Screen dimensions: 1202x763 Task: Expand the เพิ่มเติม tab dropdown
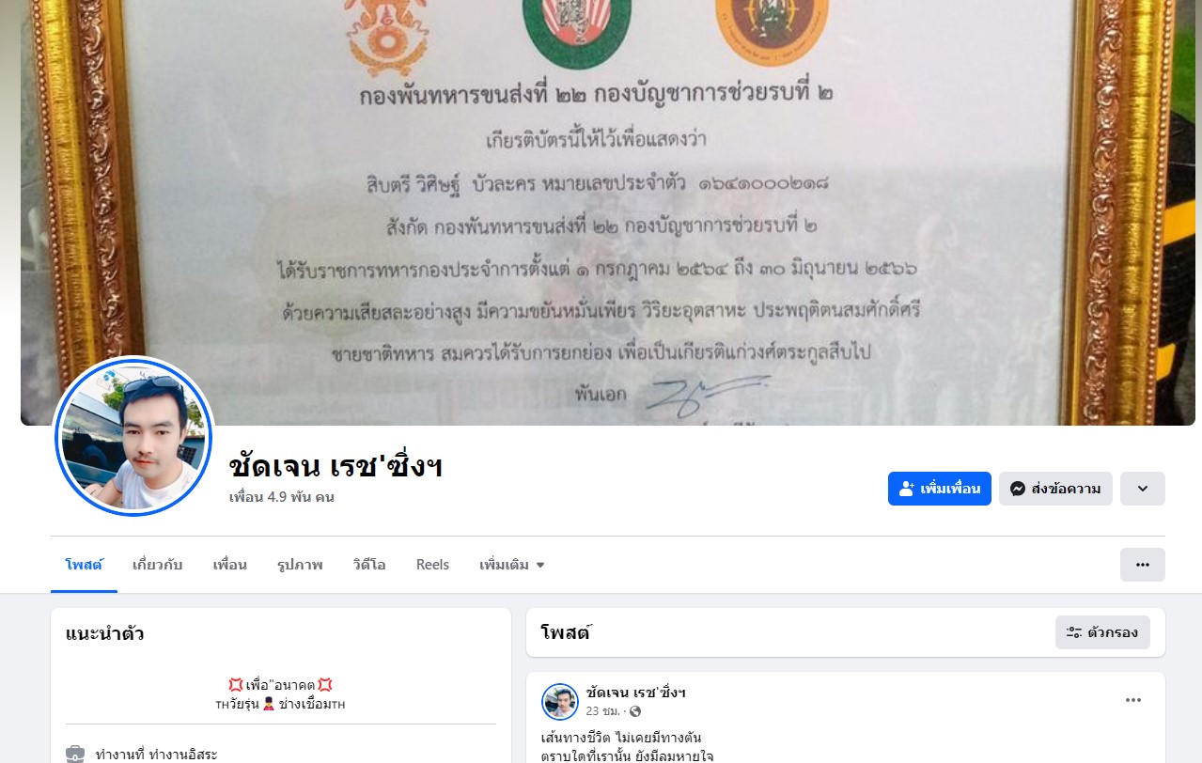(512, 565)
